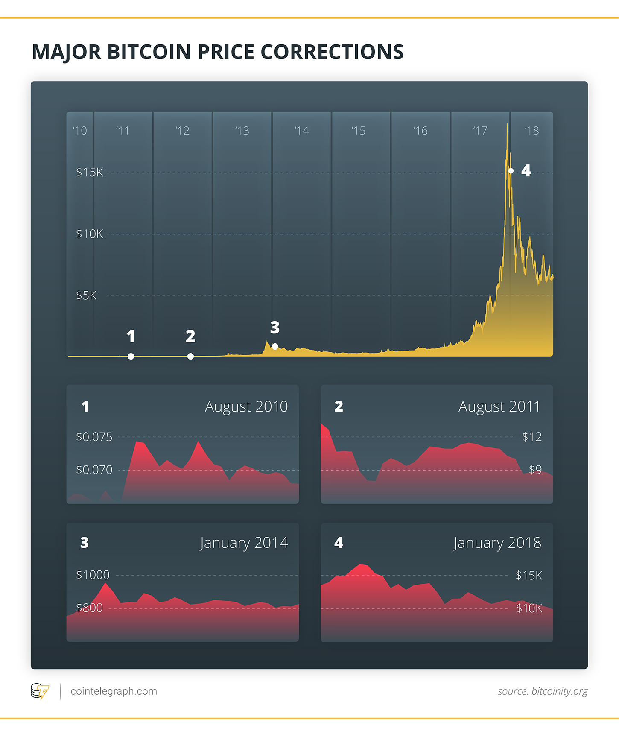The image size is (619, 734).
Task: Click the $5K axis label on main chart
Action: click(x=86, y=295)
